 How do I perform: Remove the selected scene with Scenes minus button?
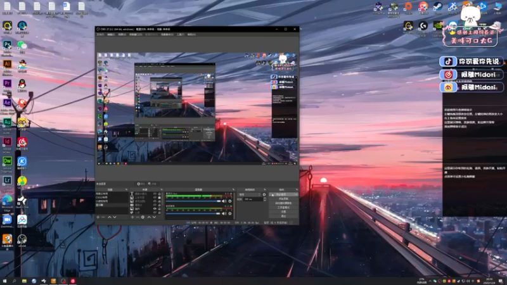(x=103, y=217)
